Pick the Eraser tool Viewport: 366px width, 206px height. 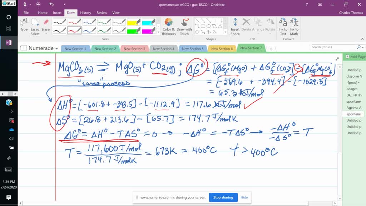point(46,25)
